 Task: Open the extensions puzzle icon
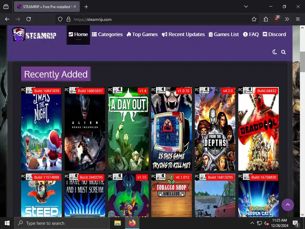[266, 19]
